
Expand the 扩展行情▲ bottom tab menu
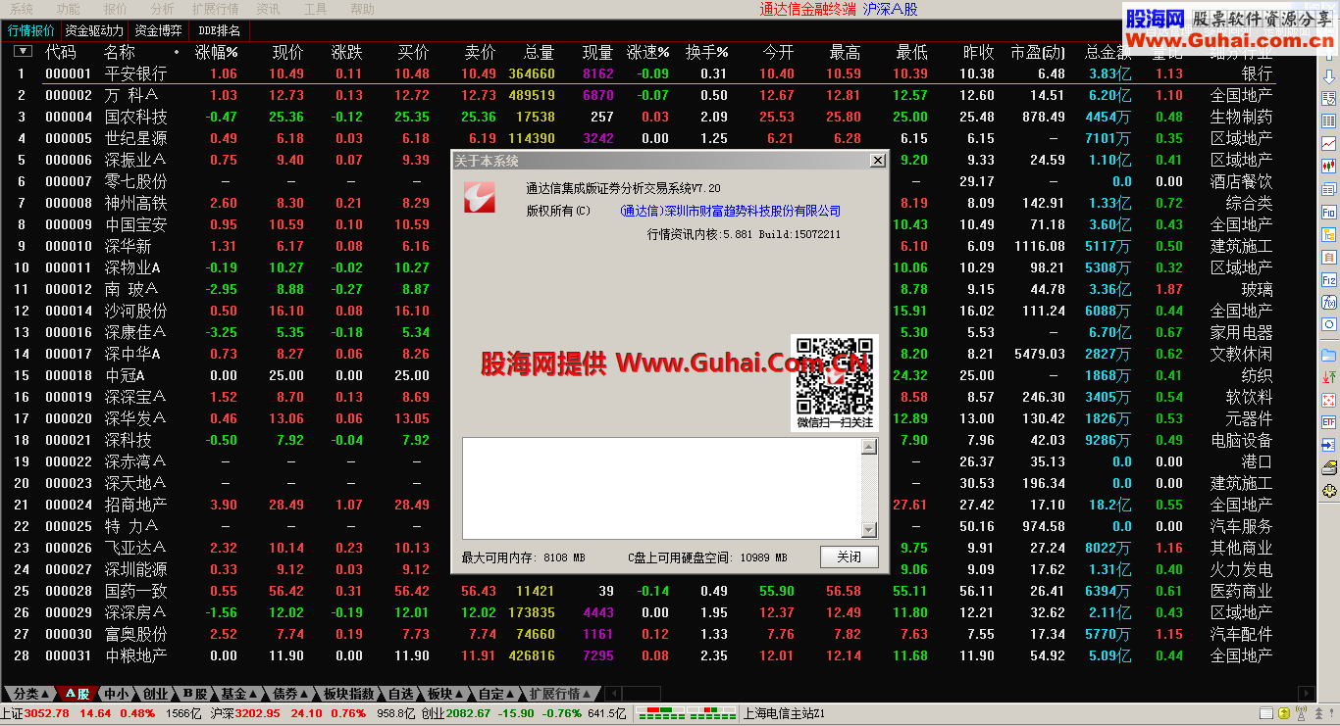pyautogui.click(x=560, y=694)
